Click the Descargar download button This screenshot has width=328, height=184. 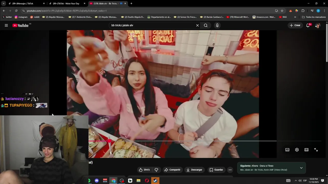tap(194, 170)
